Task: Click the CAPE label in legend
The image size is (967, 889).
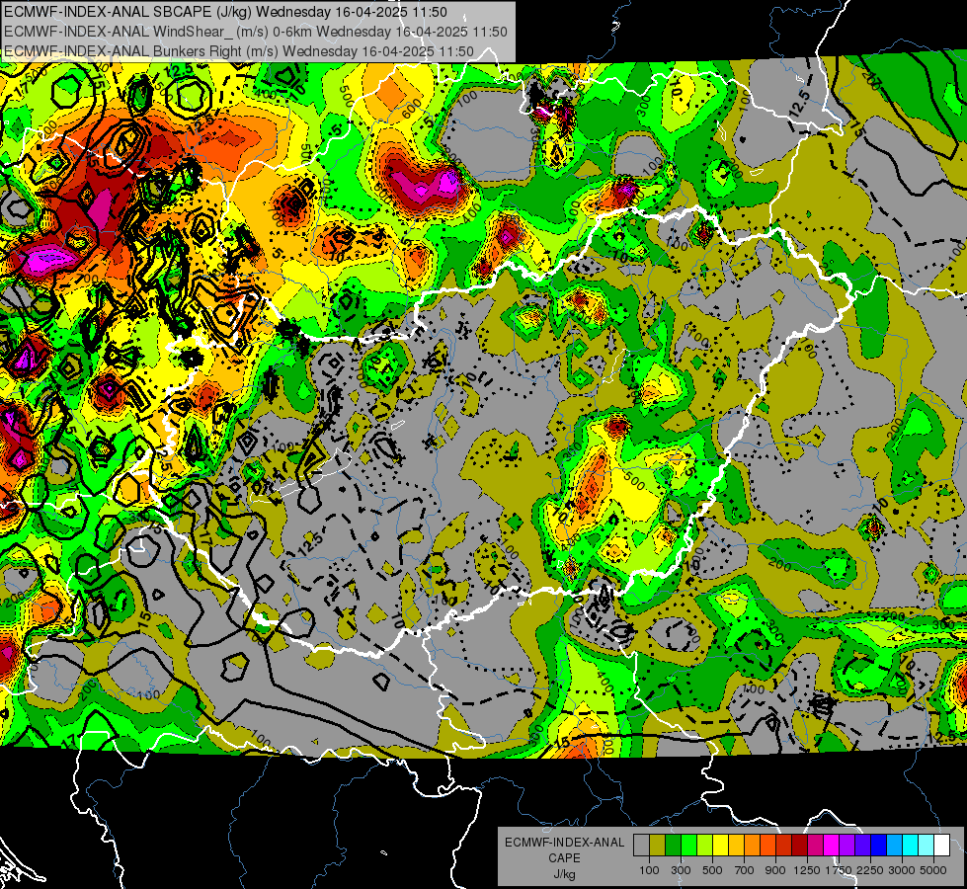Action: (x=564, y=858)
